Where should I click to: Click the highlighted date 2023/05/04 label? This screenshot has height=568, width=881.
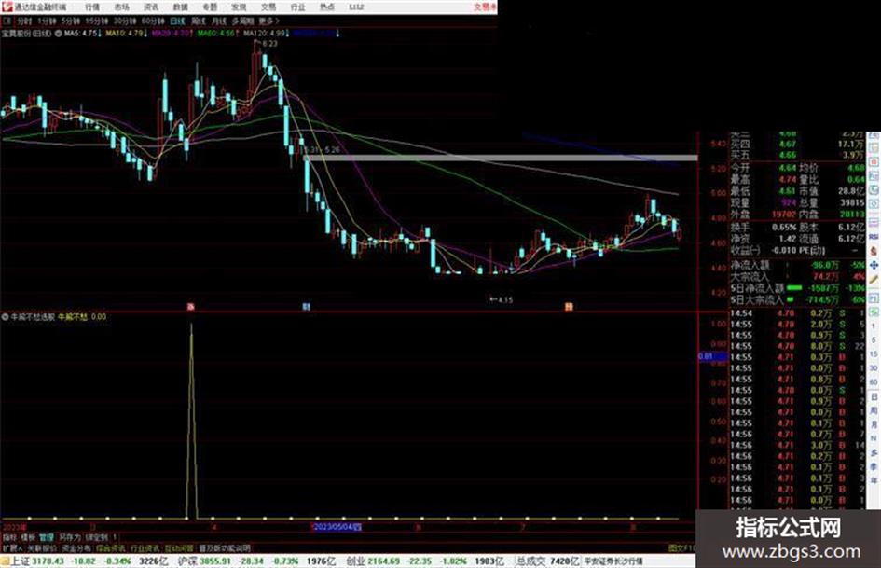coord(337,527)
